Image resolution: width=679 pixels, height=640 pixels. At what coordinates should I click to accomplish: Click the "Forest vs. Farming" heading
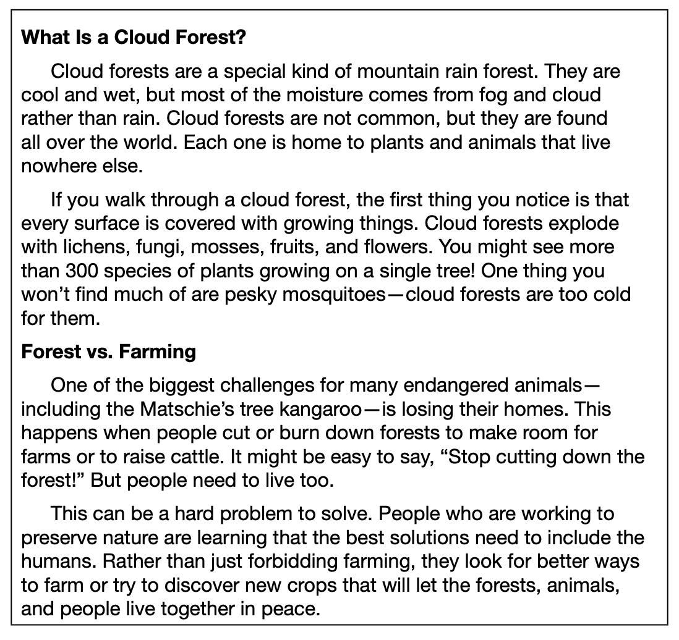pyautogui.click(x=109, y=352)
